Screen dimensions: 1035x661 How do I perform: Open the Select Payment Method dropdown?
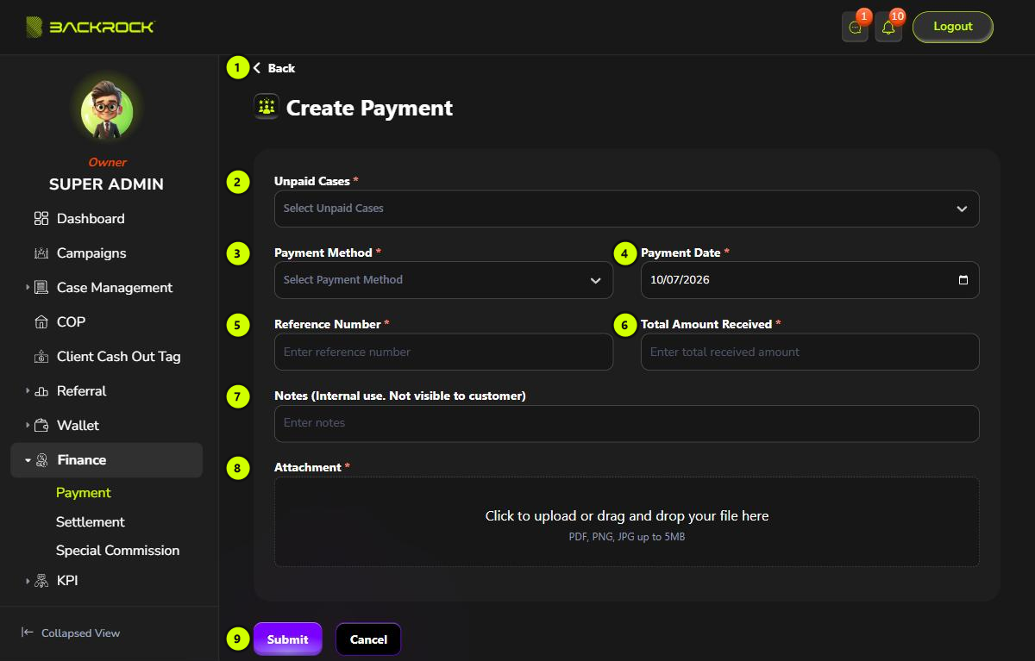coord(443,280)
